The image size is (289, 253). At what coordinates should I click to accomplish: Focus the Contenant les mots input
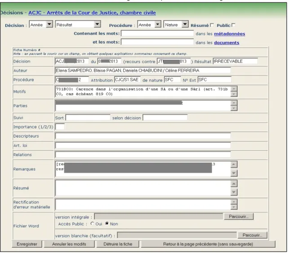point(157,33)
